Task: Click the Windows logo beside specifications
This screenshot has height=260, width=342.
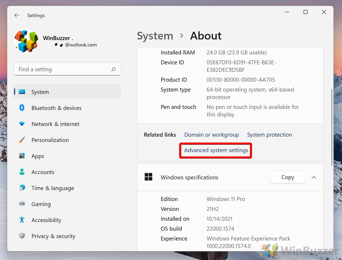Action: [148, 177]
